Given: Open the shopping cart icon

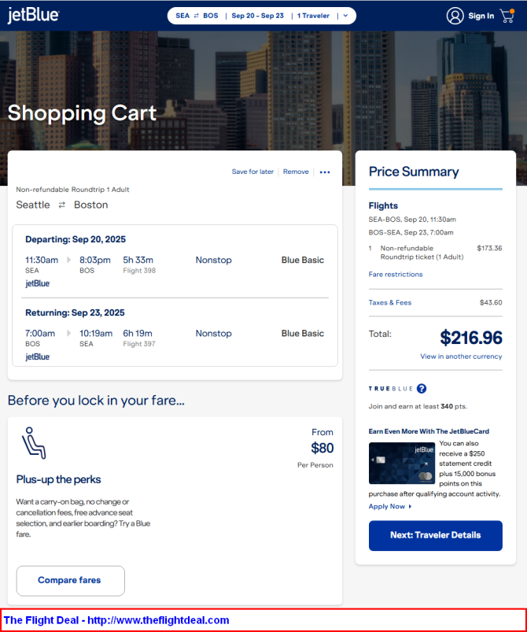Looking at the screenshot, I should [507, 16].
